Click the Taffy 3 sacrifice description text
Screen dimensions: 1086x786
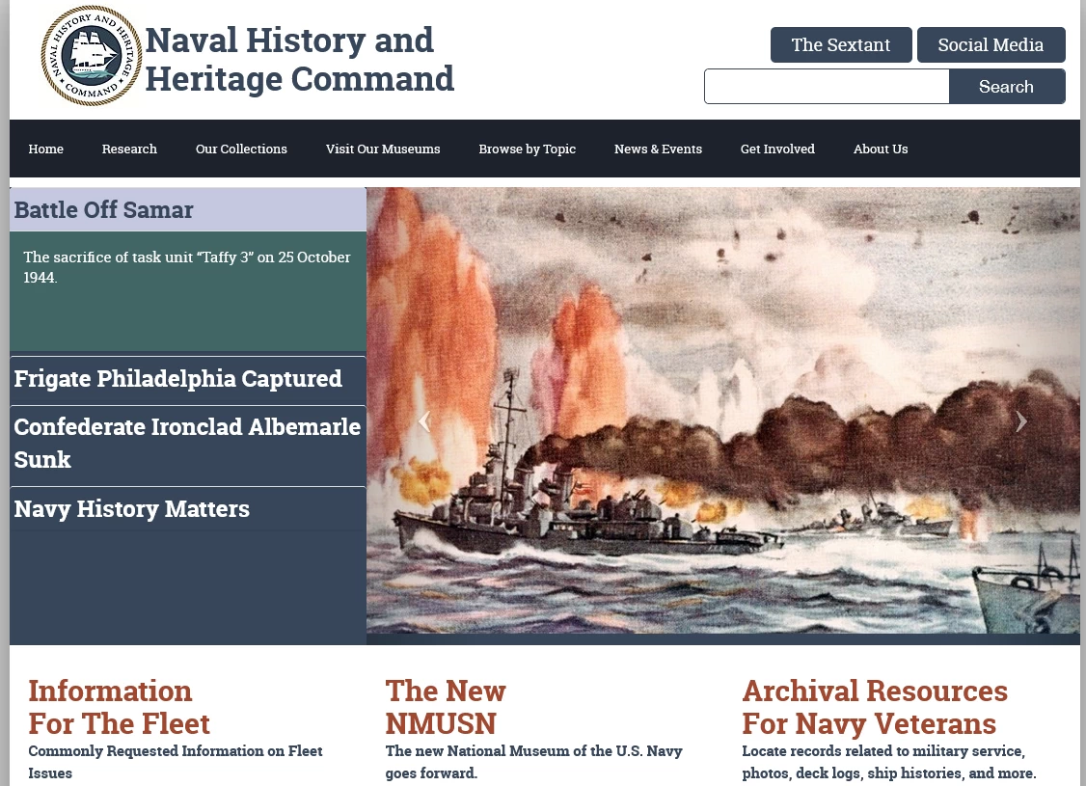187,267
